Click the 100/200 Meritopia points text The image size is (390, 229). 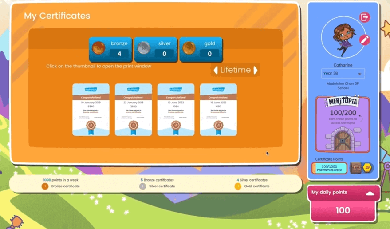(x=343, y=113)
